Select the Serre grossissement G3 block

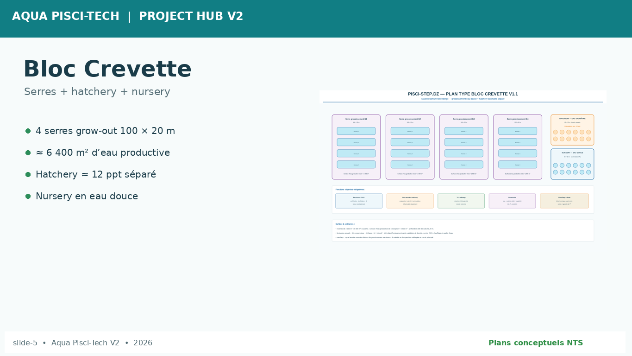pos(463,147)
